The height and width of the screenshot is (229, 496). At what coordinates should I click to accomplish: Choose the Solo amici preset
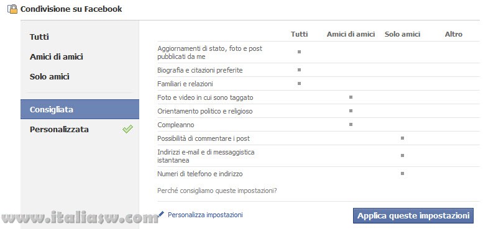click(x=49, y=77)
